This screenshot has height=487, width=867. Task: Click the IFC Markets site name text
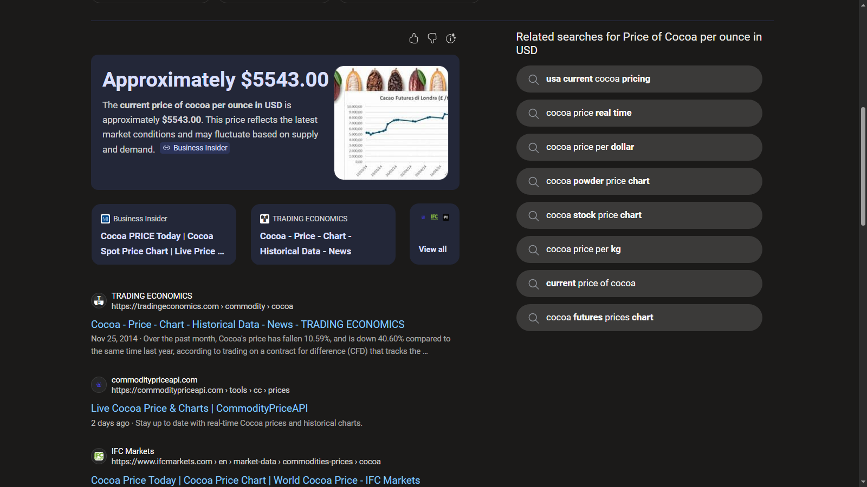pos(133,451)
